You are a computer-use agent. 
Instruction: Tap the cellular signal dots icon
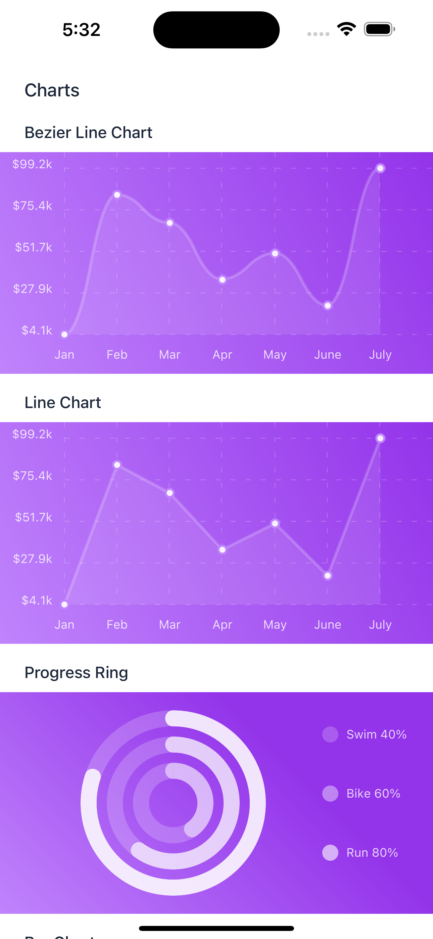click(318, 34)
